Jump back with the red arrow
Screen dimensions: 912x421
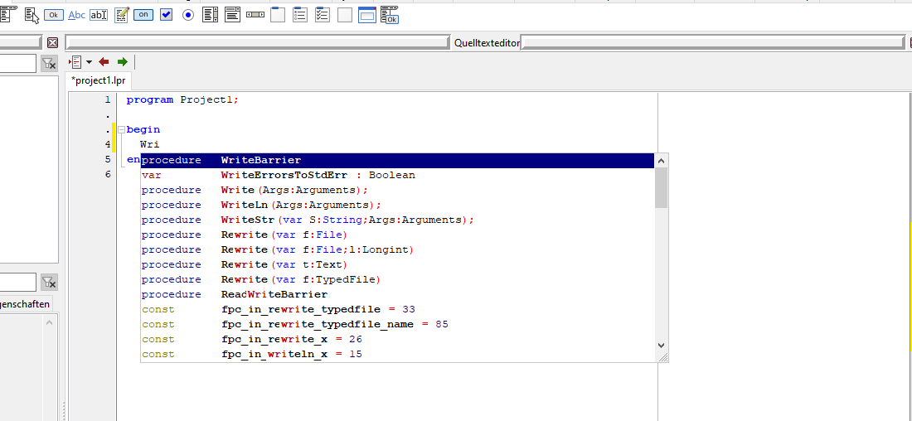(x=104, y=61)
